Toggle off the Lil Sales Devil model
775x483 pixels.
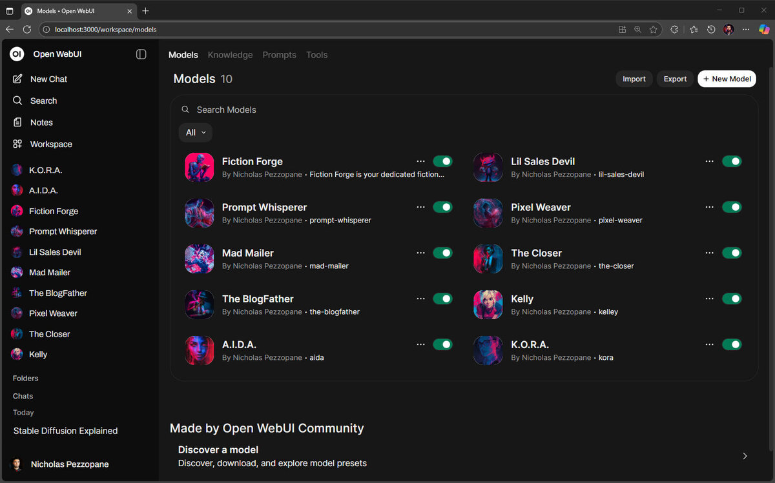tap(732, 161)
